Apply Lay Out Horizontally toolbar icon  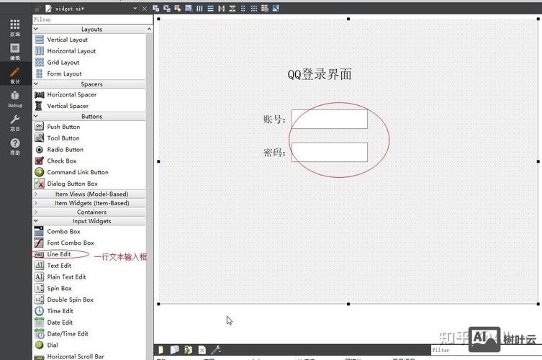click(199, 9)
